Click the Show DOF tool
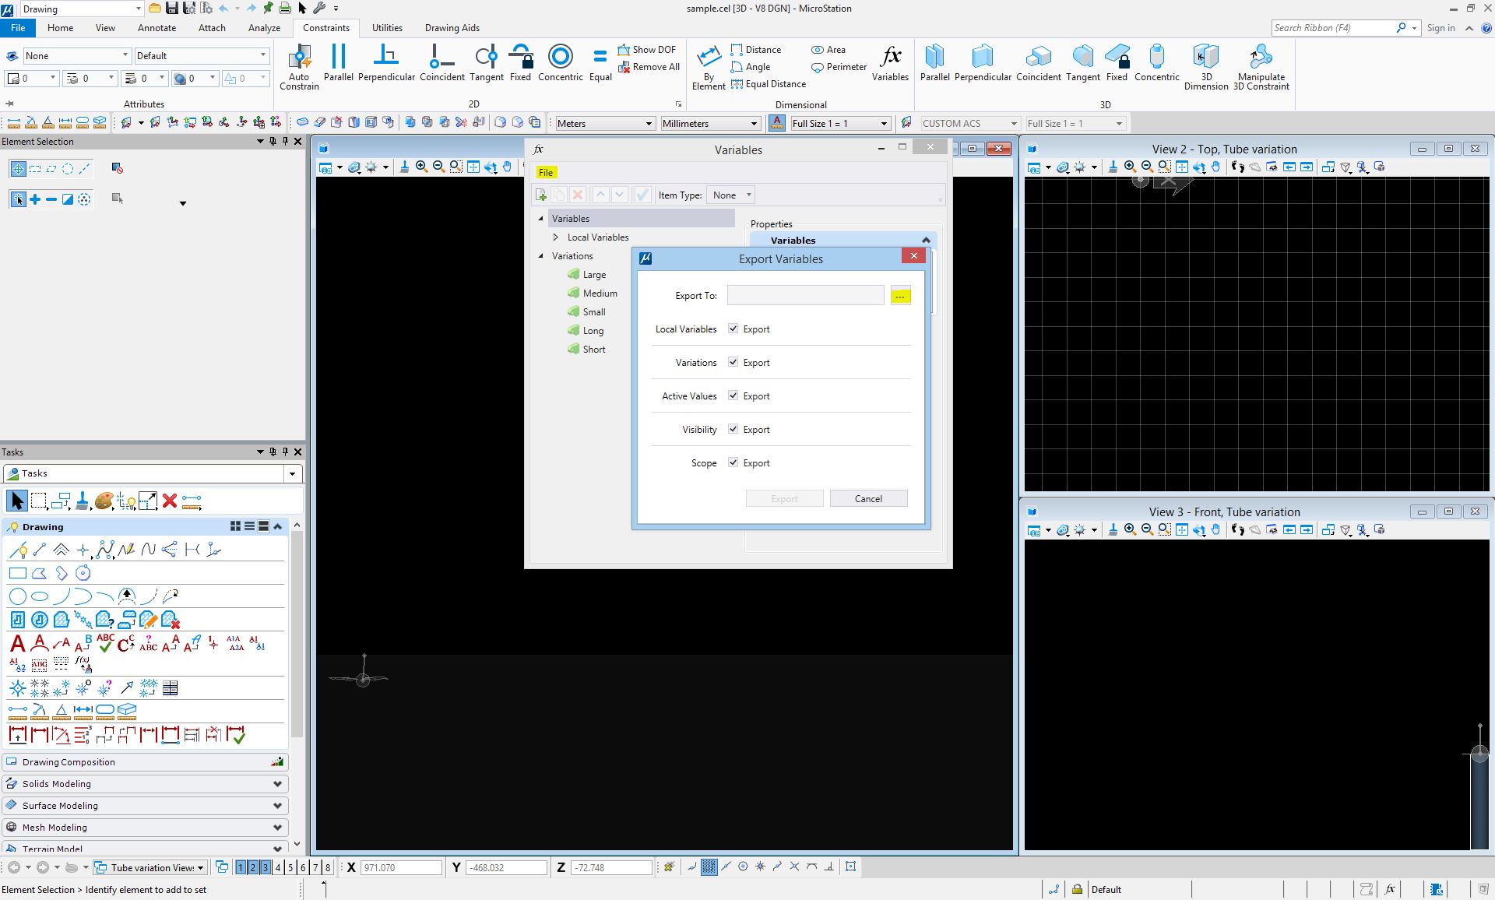The width and height of the screenshot is (1495, 900). click(x=646, y=49)
